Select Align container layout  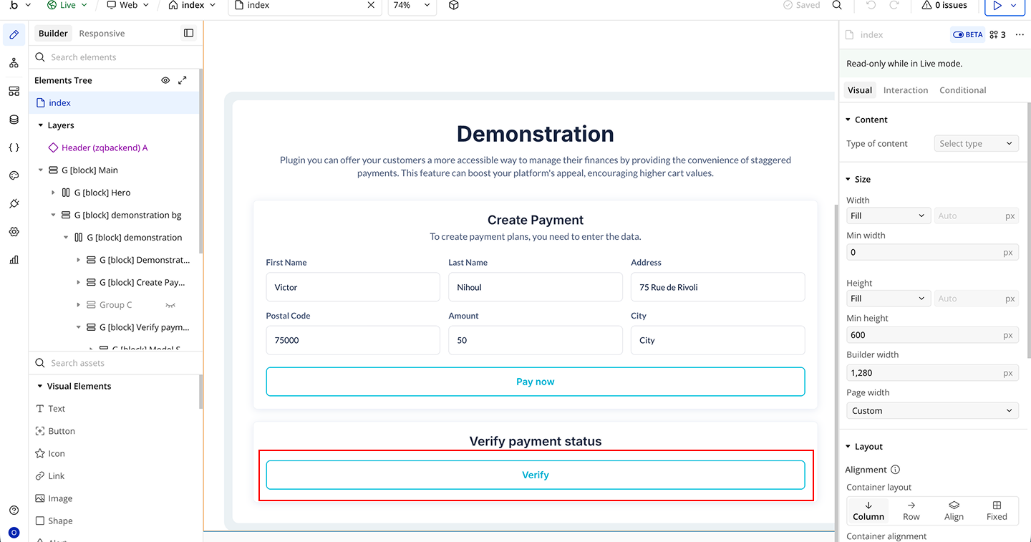954,510
